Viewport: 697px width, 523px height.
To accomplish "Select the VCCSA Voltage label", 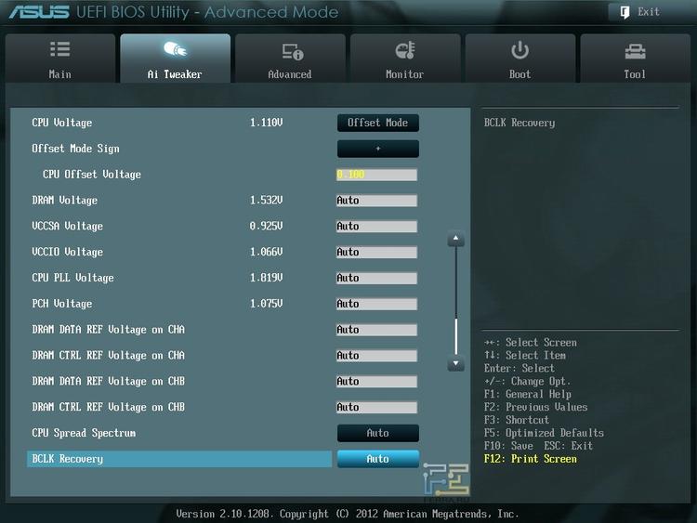I will 67,226.
